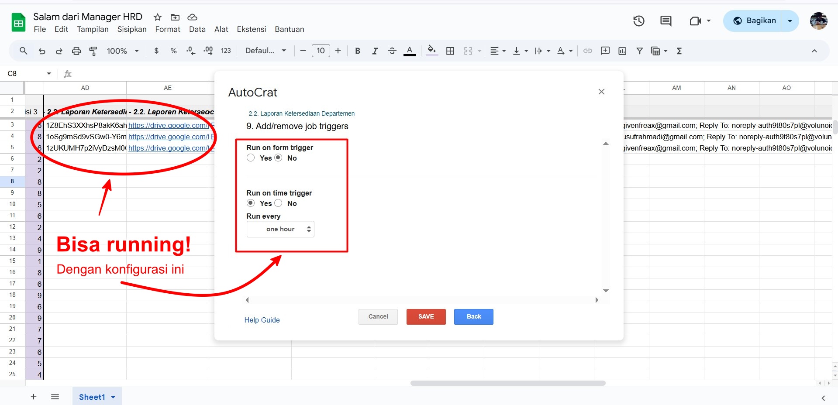Select Yes for Run on form trigger
Viewport: 838px width, 405px height.
coord(251,158)
